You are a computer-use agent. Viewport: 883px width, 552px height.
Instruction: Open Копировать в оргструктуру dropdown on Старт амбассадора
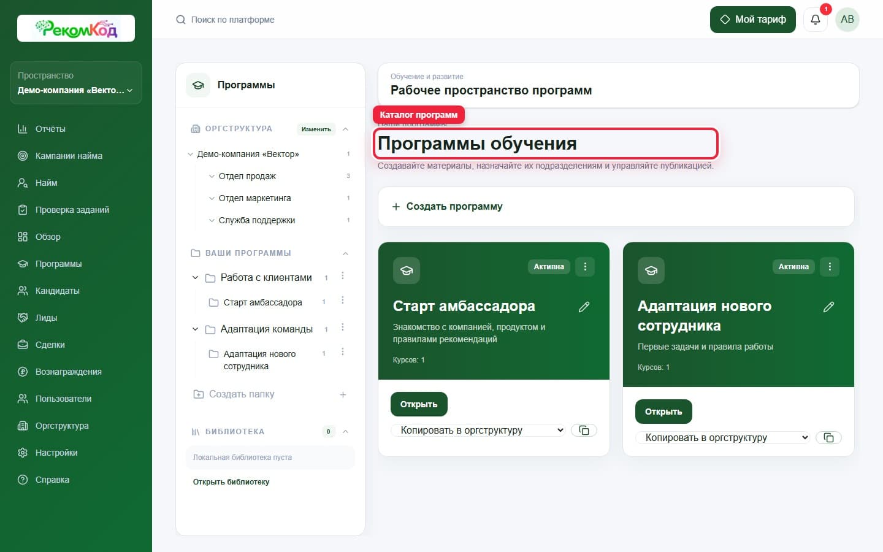[478, 431]
